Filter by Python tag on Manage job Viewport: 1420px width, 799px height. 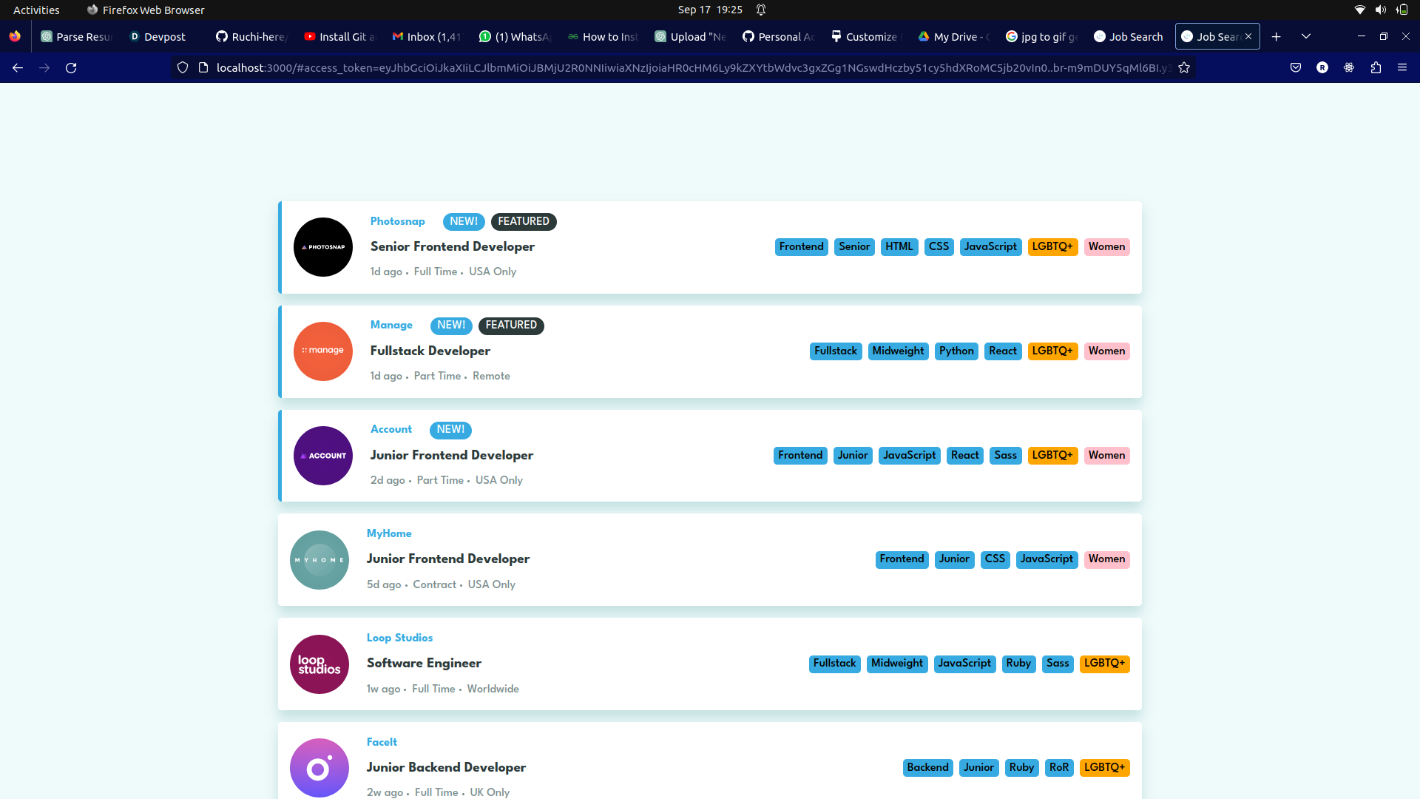(x=956, y=351)
